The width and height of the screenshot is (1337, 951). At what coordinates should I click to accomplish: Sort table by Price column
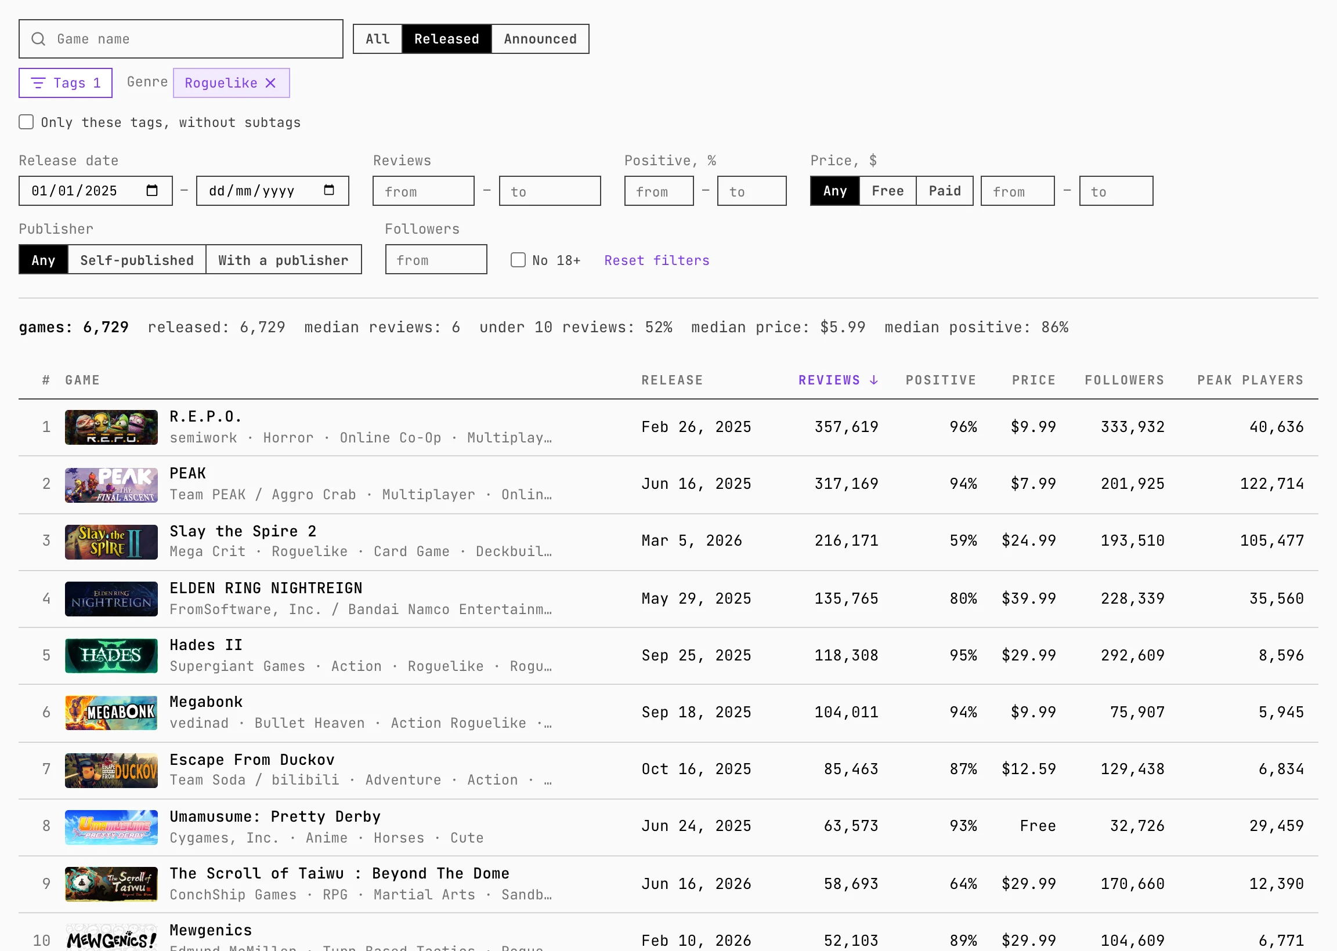click(x=1034, y=380)
